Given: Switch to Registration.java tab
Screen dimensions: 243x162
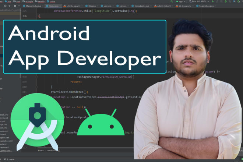Looking at the screenshot, I should [x=205, y=6].
